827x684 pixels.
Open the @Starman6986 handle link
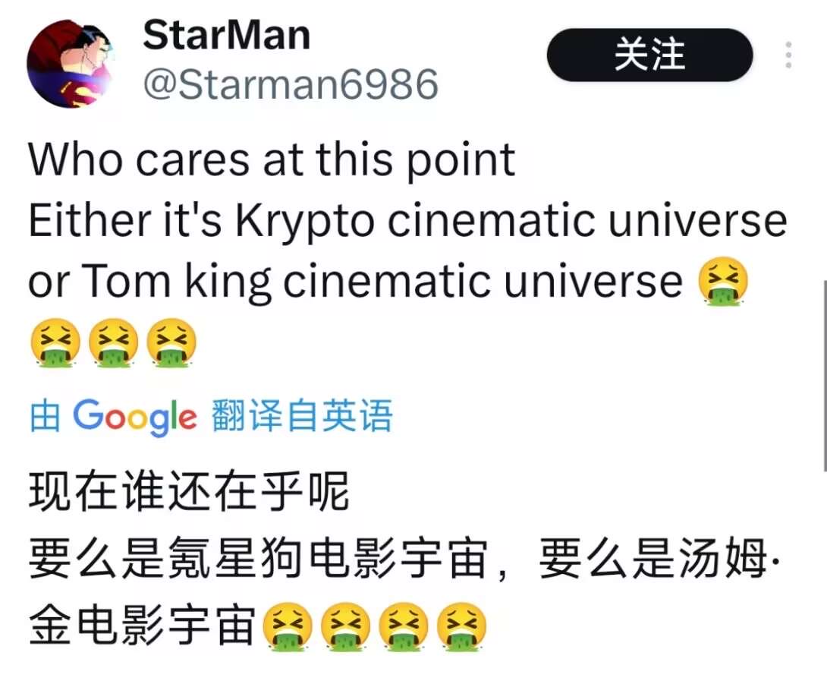291,84
